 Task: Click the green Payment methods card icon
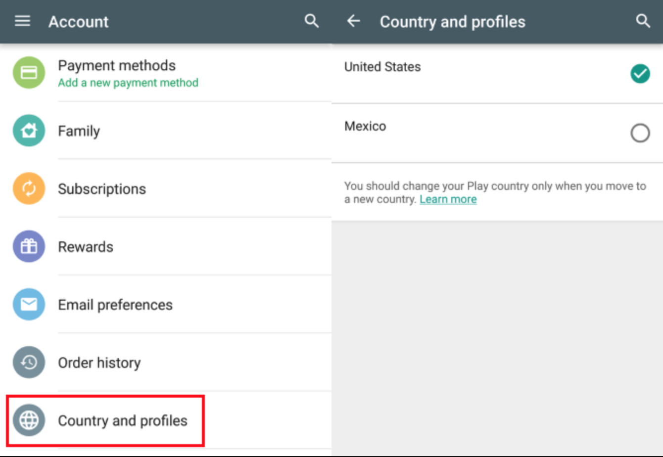pyautogui.click(x=29, y=73)
